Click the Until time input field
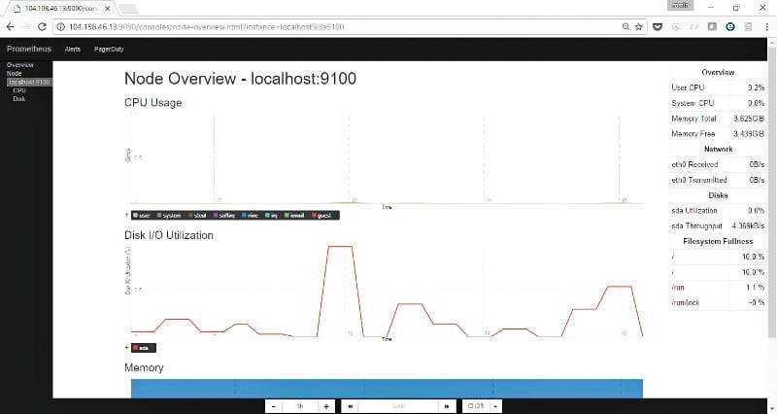This screenshot has width=777, height=414. tap(398, 406)
